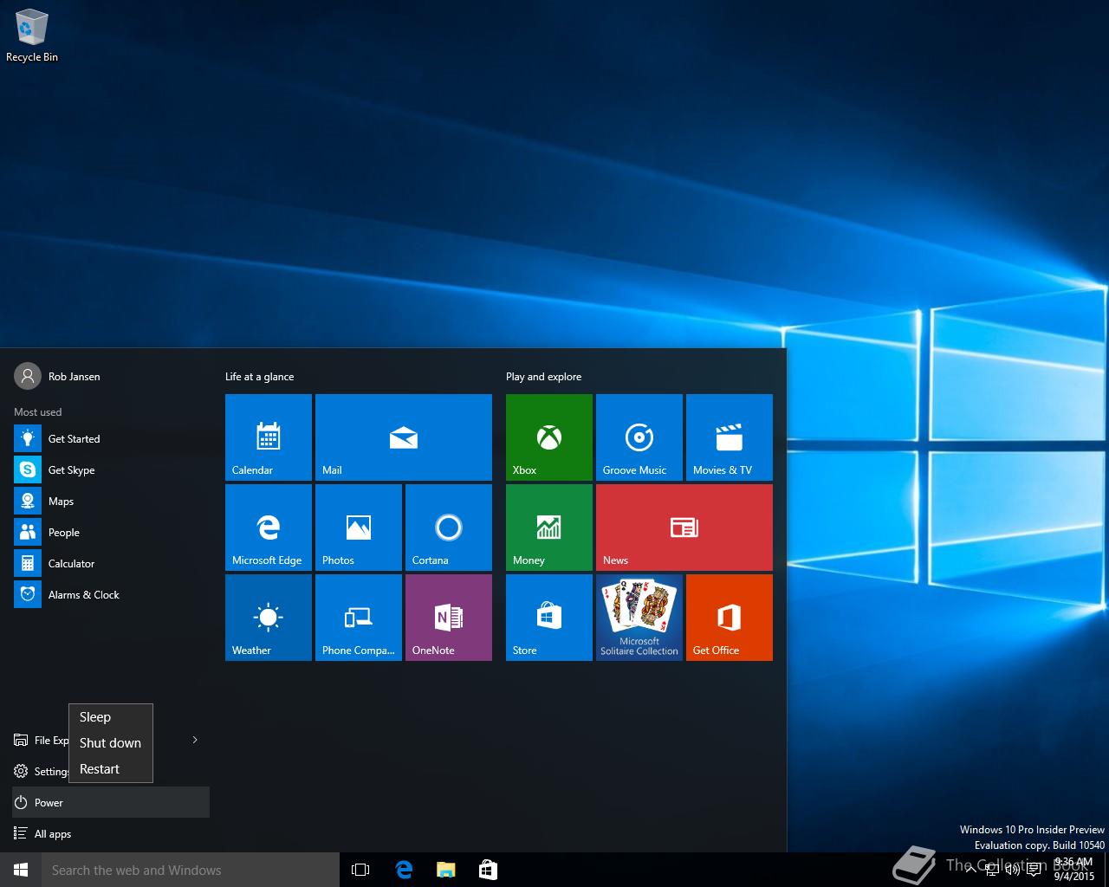Click the Power button
The width and height of the screenshot is (1109, 887).
point(111,803)
